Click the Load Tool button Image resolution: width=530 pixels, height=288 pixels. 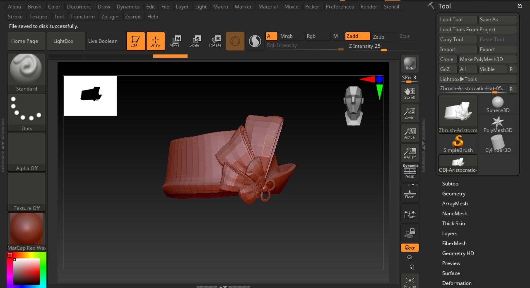tap(458, 20)
